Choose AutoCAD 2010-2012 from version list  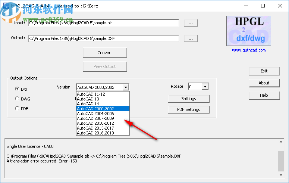click(x=103, y=123)
